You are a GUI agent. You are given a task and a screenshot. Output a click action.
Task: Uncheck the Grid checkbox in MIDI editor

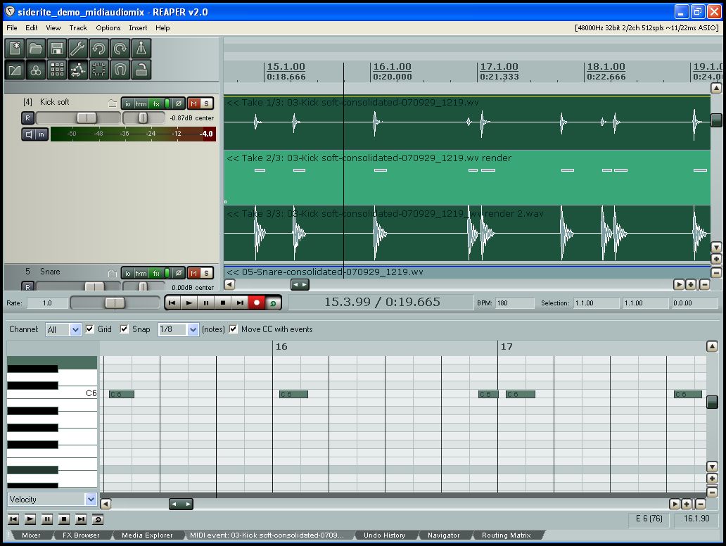click(x=90, y=329)
